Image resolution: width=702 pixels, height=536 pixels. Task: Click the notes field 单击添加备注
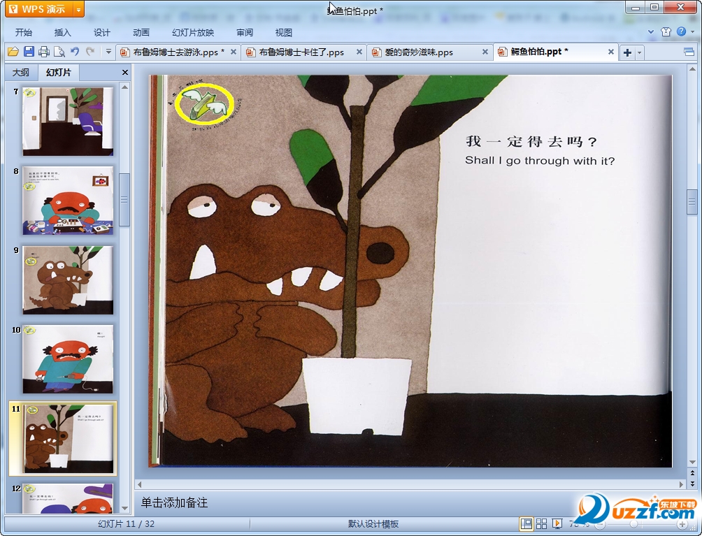point(175,502)
